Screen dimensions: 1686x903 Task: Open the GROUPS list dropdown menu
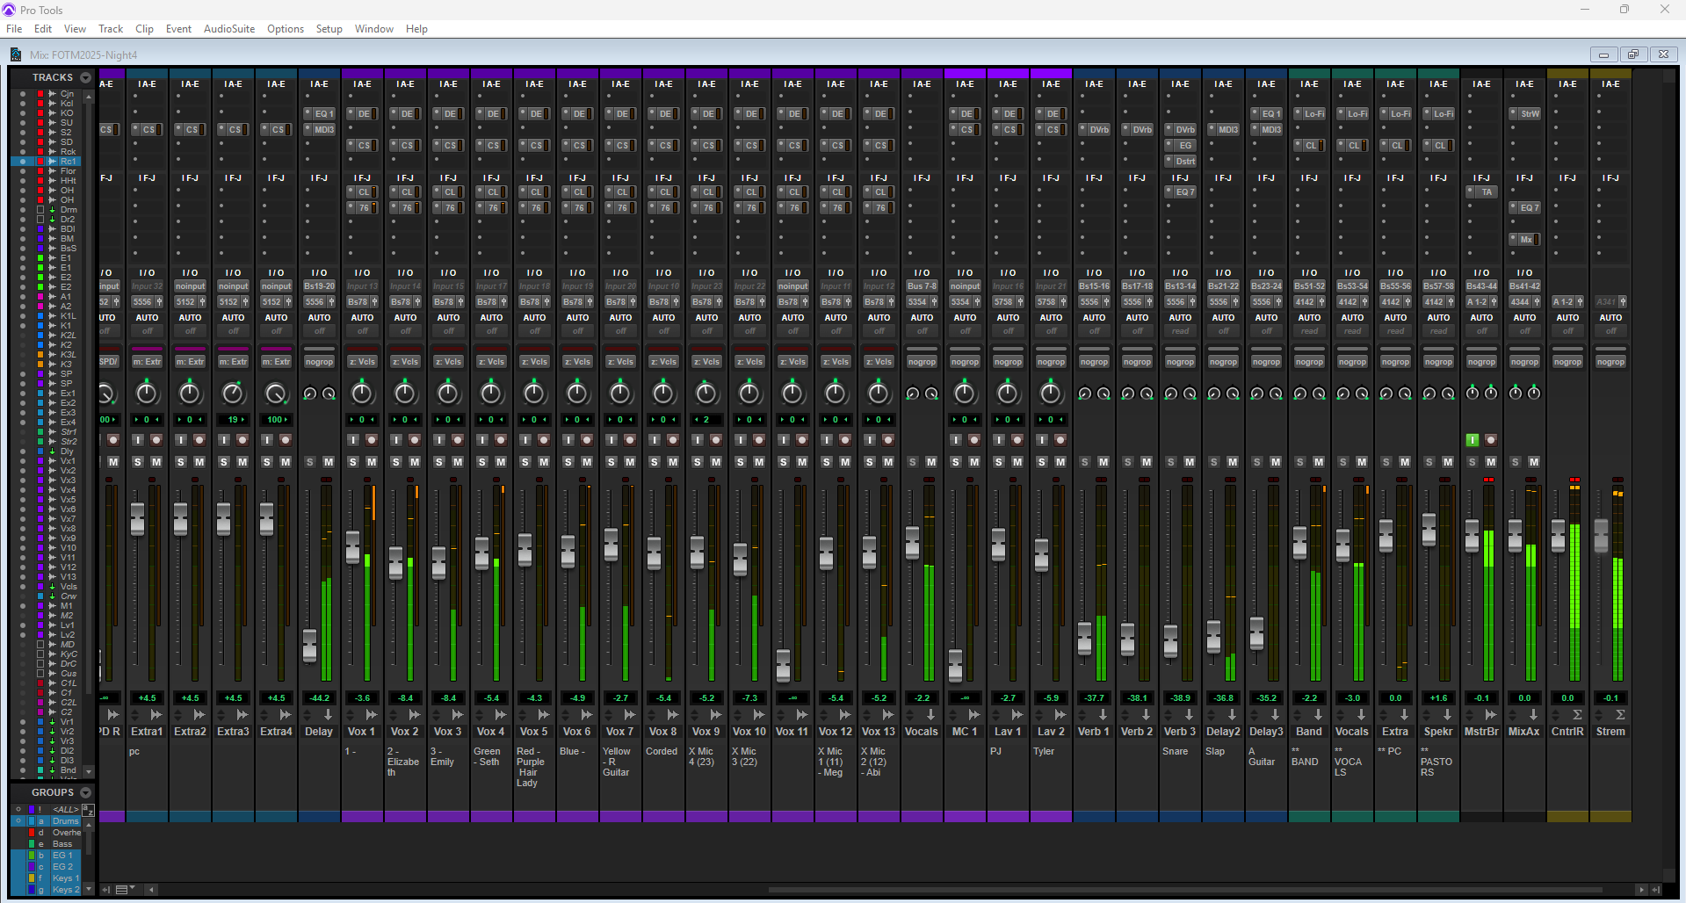click(85, 792)
